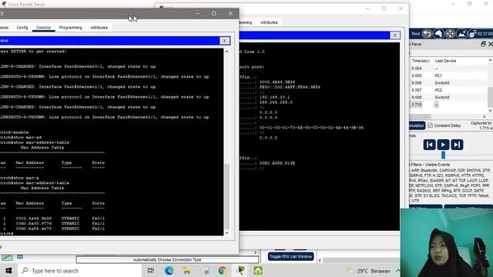493x277 pixels.
Task: Click the Type here to search box
Action: tap(80, 271)
